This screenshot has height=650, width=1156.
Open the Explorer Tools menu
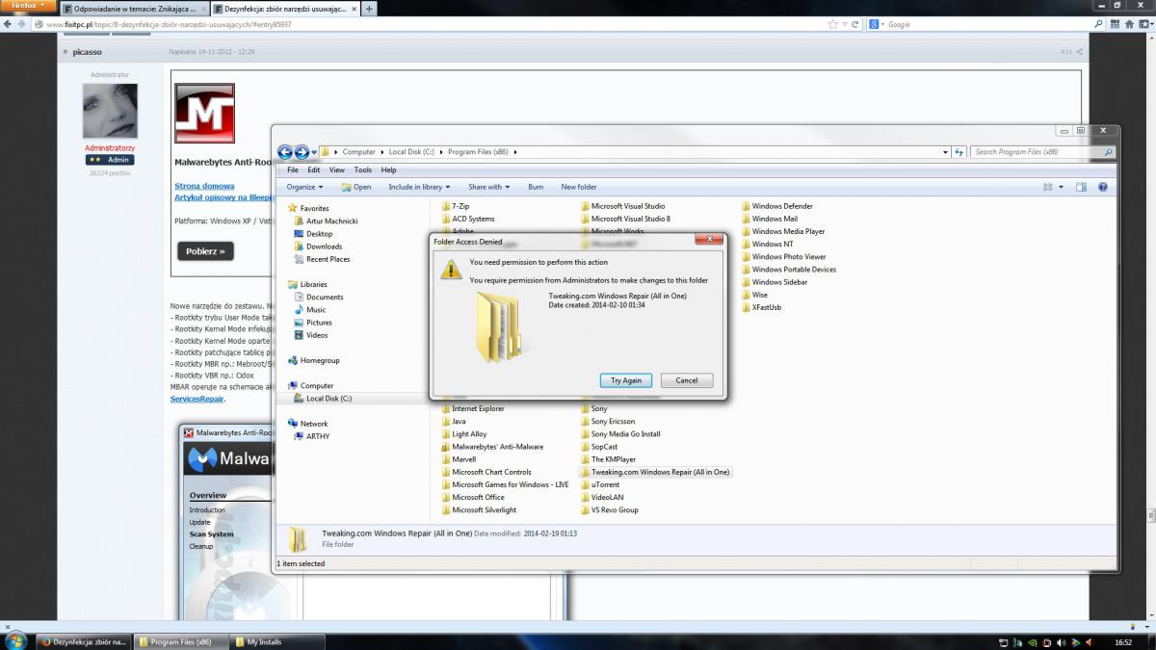pyautogui.click(x=362, y=170)
